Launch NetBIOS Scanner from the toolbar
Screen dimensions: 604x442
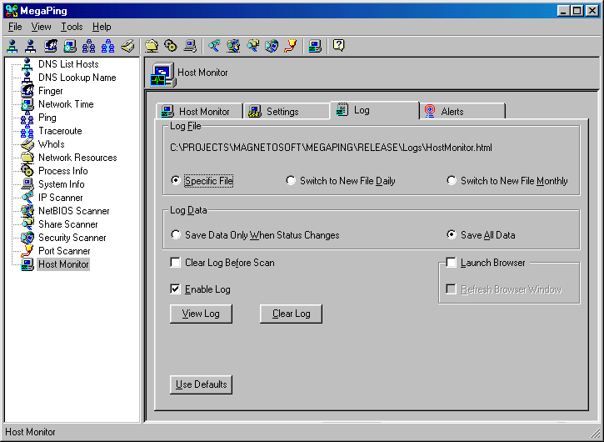(233, 46)
